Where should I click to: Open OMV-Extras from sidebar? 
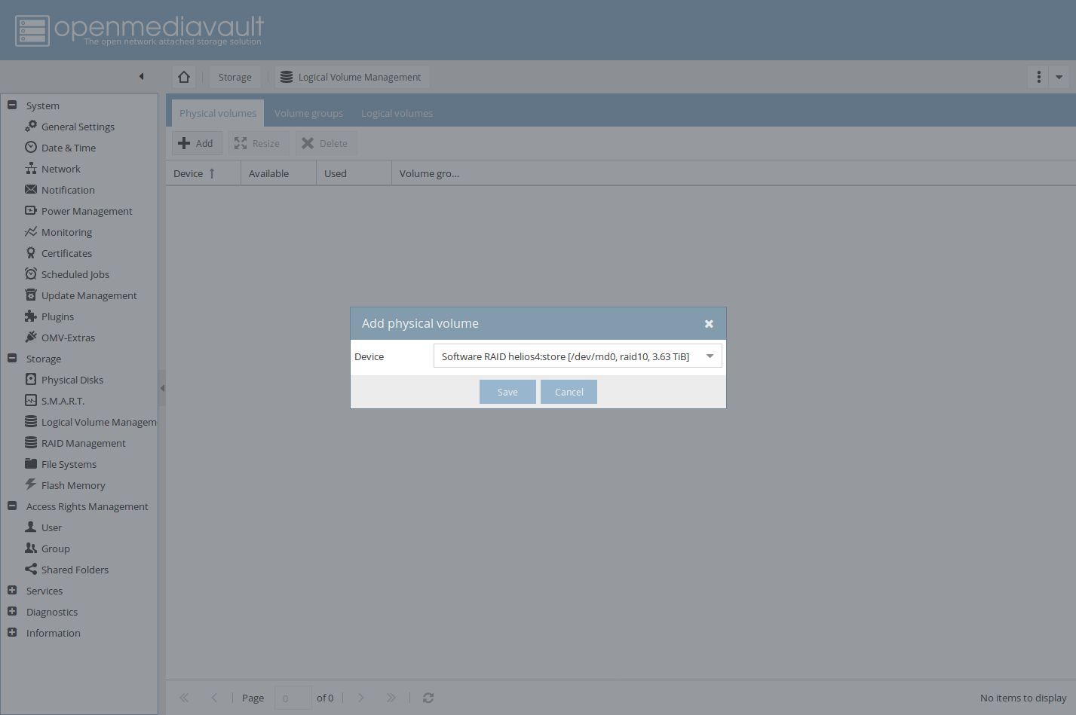68,338
